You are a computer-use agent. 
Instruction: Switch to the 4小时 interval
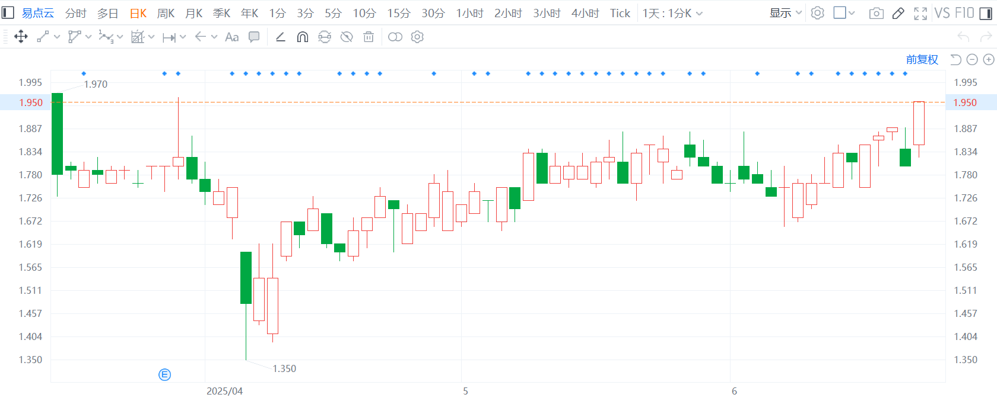tap(586, 13)
